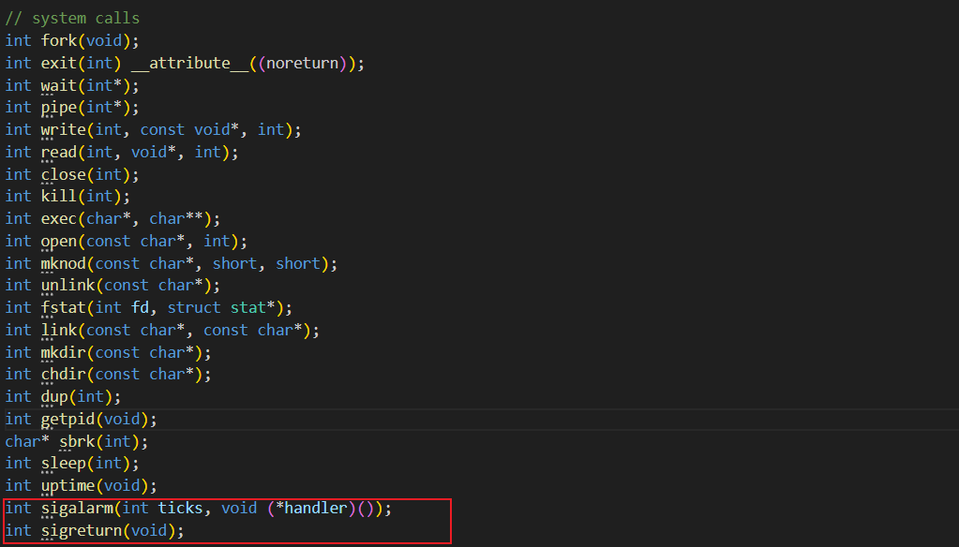Click the mkdir function name

(x=63, y=353)
